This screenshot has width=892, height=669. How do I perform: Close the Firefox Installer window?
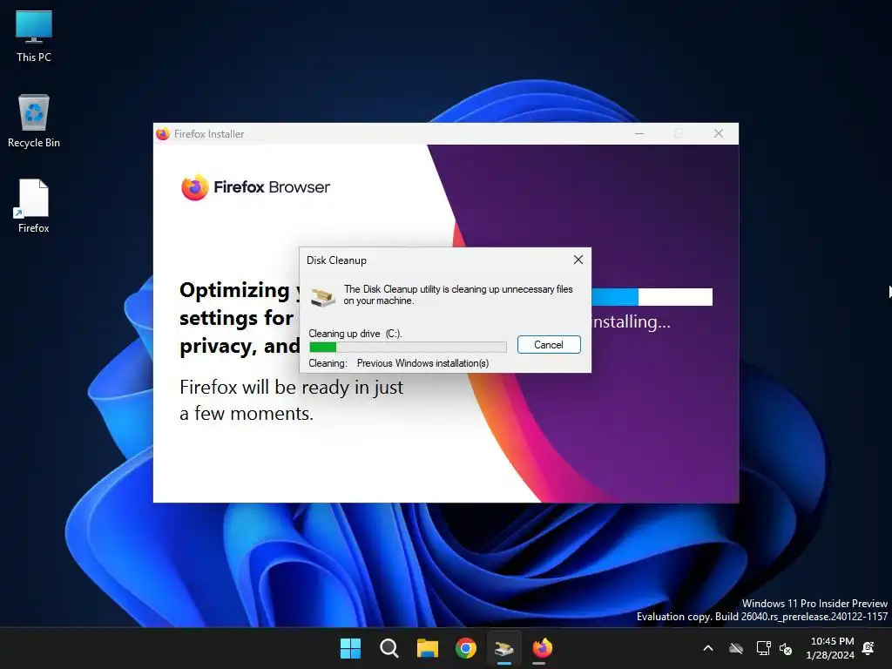tap(719, 133)
